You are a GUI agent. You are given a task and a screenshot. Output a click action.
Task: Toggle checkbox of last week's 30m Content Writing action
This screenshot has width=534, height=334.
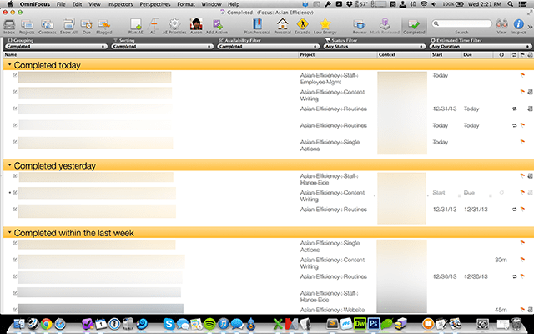click(x=15, y=260)
